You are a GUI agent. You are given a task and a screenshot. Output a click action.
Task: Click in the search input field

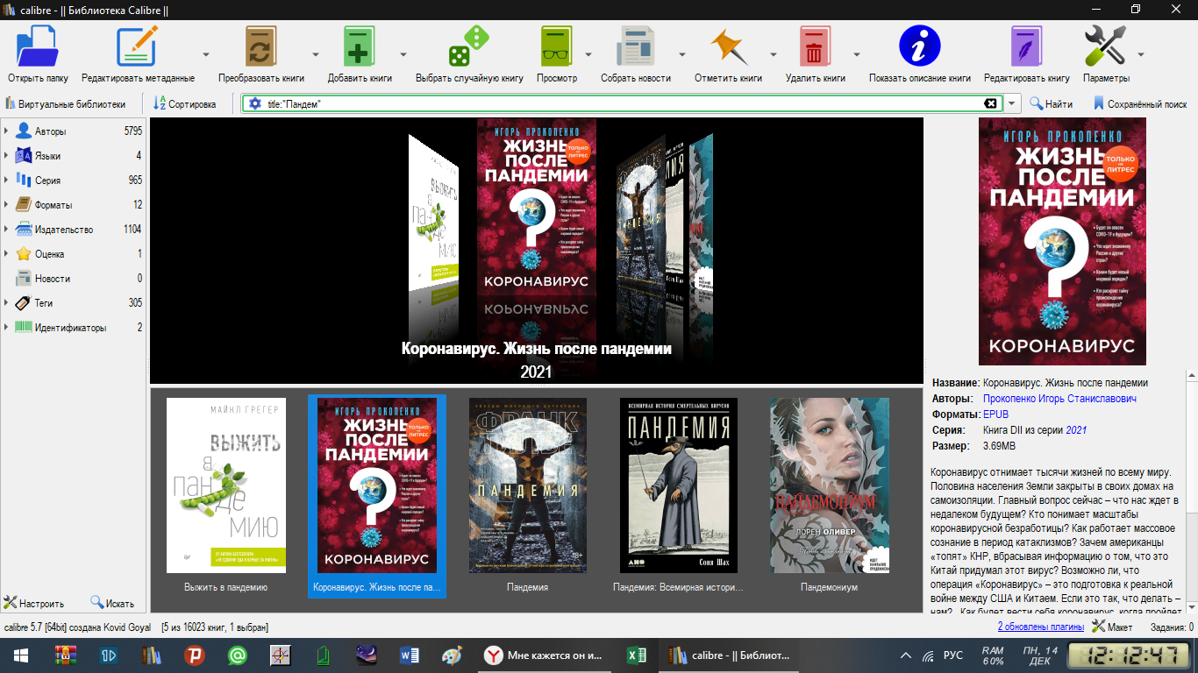623,103
